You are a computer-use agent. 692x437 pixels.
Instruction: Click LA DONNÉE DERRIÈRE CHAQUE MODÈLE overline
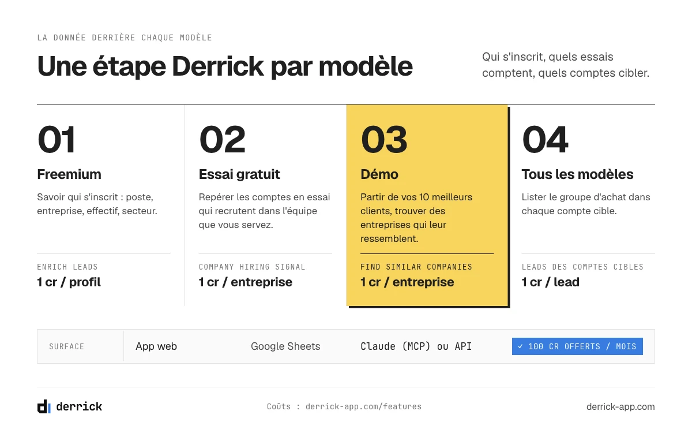pyautogui.click(x=125, y=38)
